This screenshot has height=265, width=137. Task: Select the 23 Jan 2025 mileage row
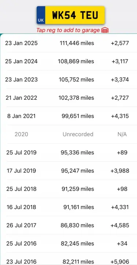tap(68, 43)
